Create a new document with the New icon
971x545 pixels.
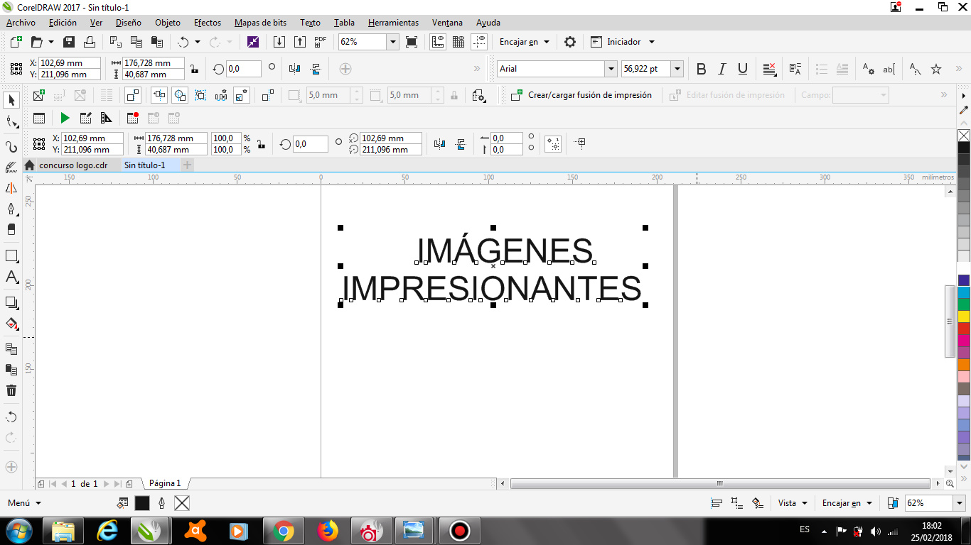pyautogui.click(x=16, y=42)
